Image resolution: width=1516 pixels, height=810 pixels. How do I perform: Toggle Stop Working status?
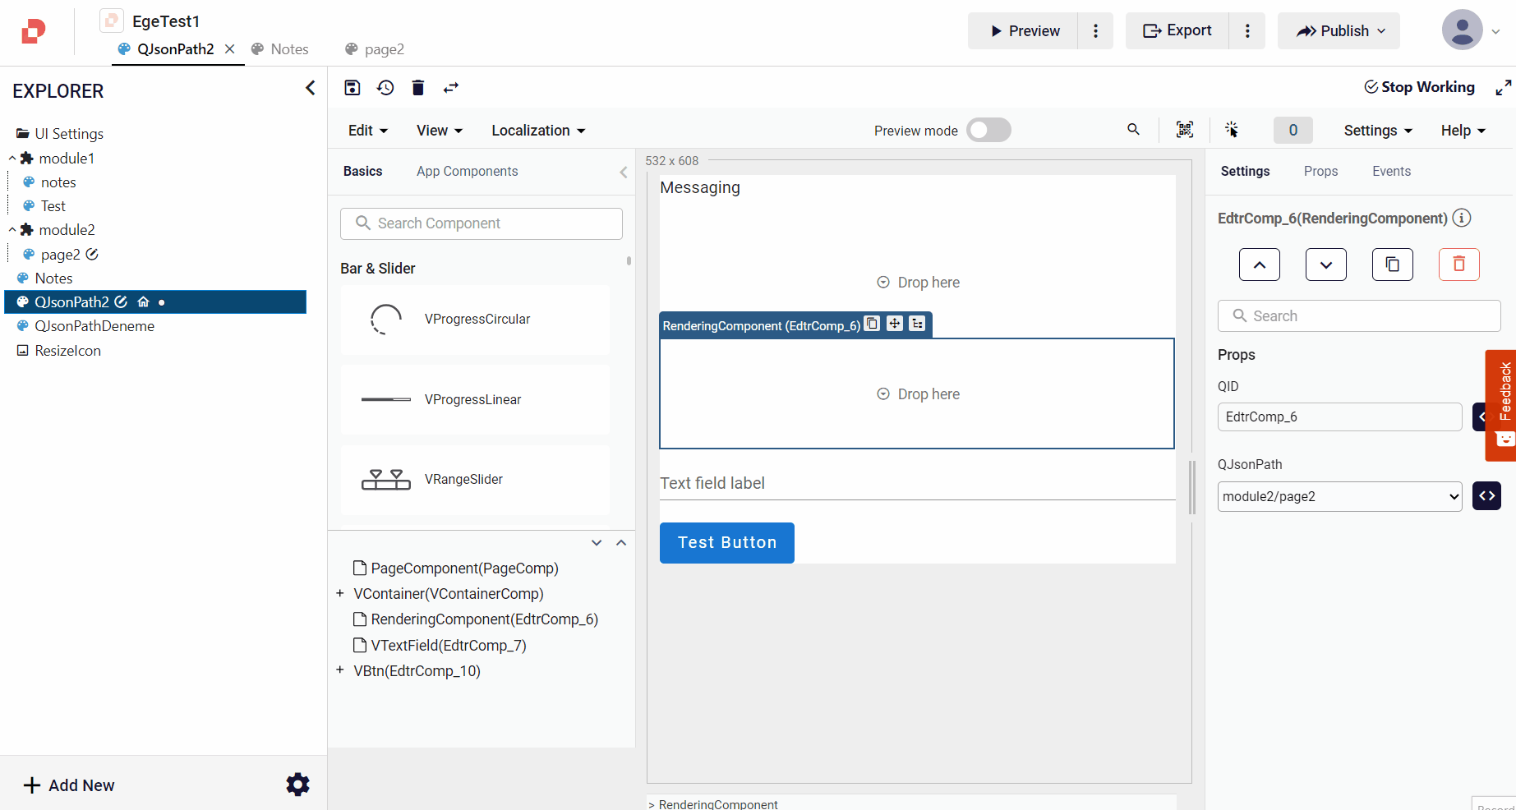click(x=1419, y=87)
